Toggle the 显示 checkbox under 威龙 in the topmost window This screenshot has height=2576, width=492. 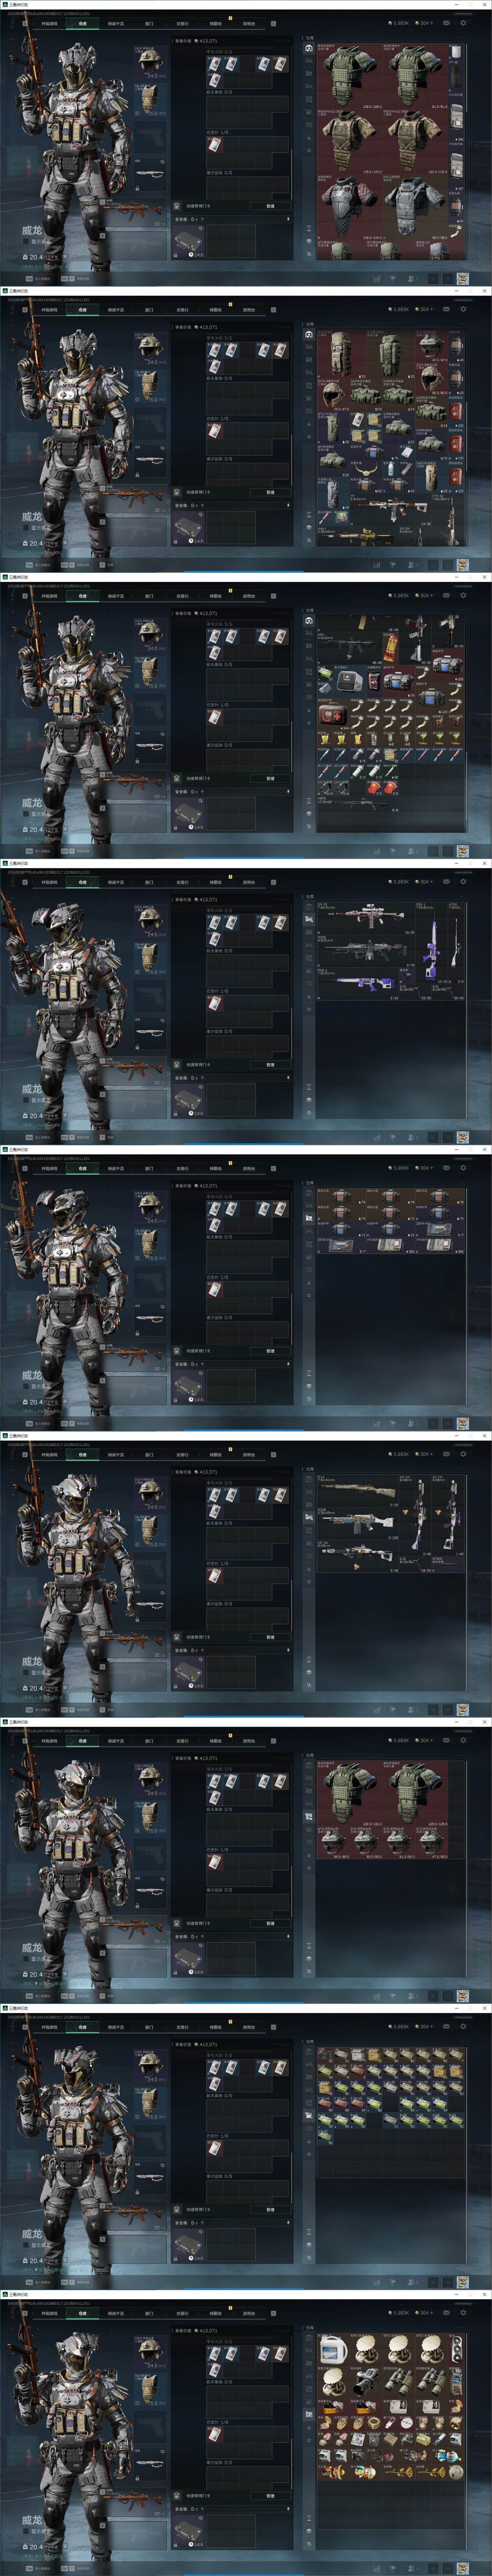pyautogui.click(x=26, y=241)
